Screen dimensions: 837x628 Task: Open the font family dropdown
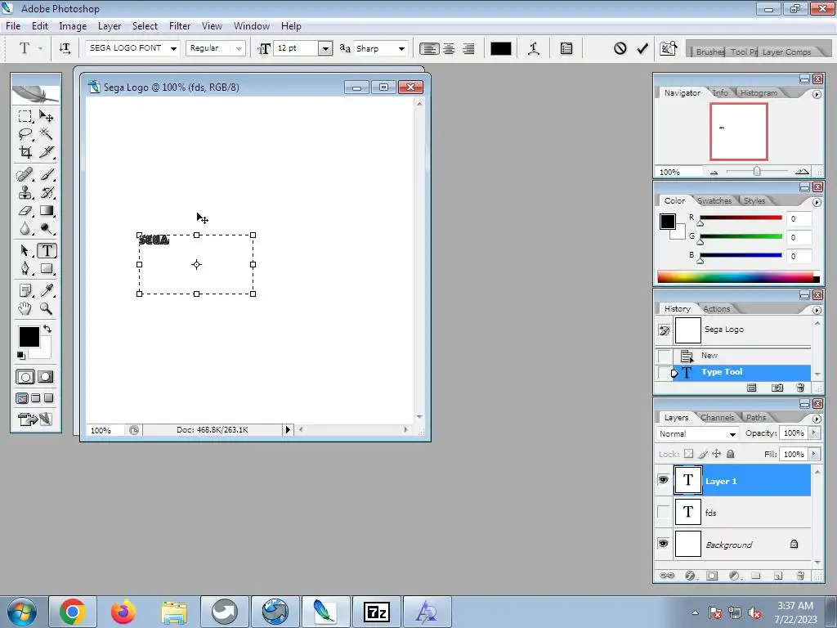click(173, 48)
